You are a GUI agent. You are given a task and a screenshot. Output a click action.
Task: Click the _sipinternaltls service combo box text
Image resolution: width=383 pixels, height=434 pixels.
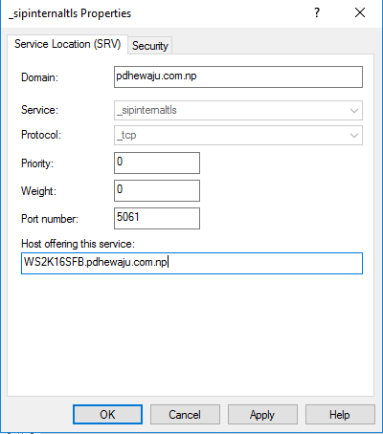(146, 110)
